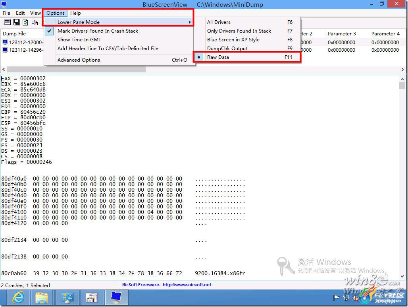
Task: Select Only Drivers Found In Stack mode
Action: tap(247, 31)
